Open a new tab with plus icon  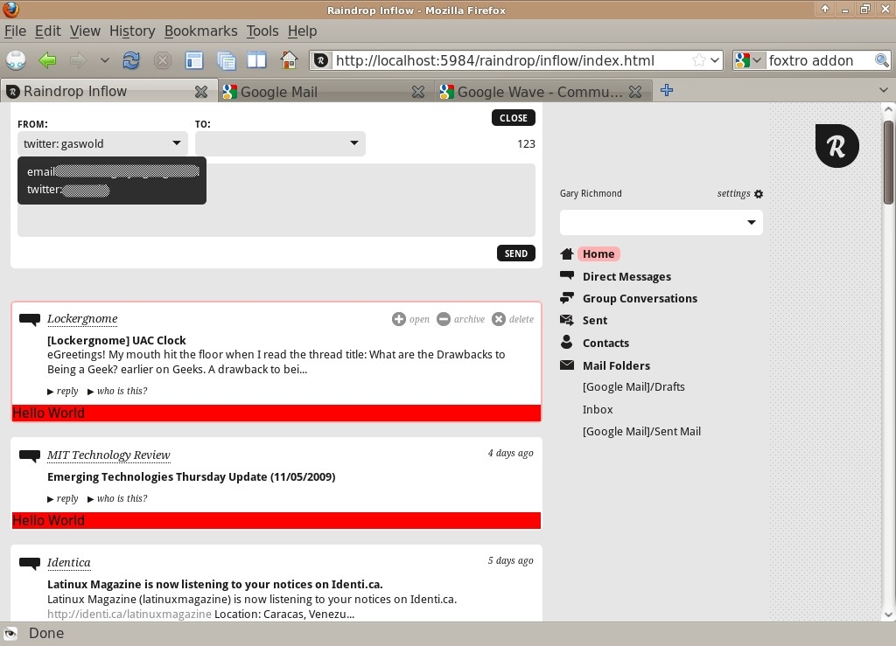(666, 90)
